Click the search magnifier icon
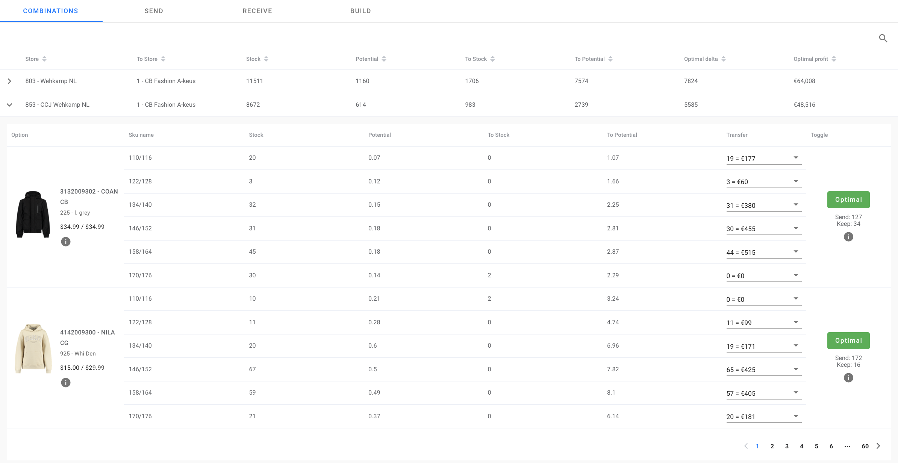Viewport: 898px width, 463px height. pyautogui.click(x=883, y=38)
